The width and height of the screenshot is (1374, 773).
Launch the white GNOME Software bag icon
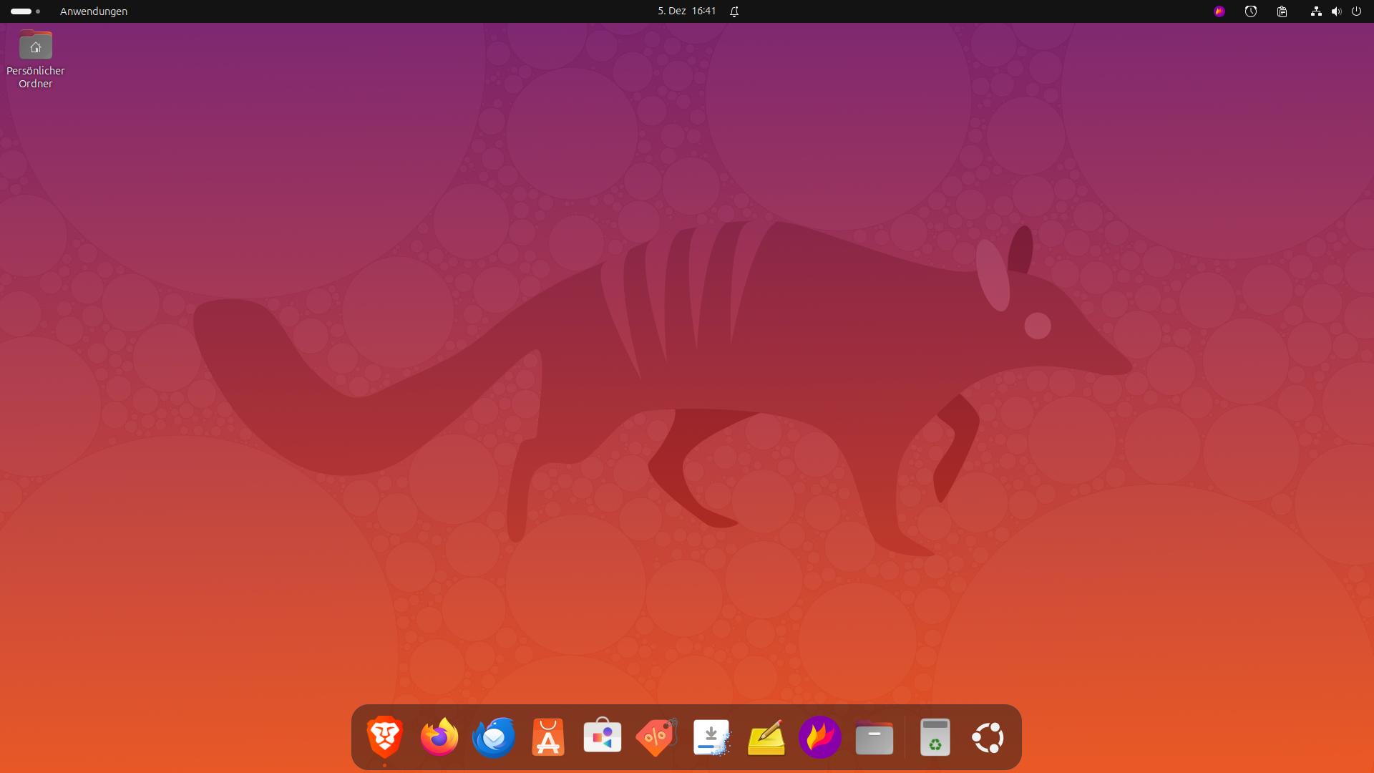coord(603,737)
